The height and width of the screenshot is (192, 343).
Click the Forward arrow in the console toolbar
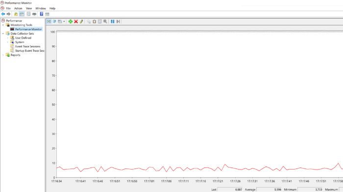(x=8, y=14)
